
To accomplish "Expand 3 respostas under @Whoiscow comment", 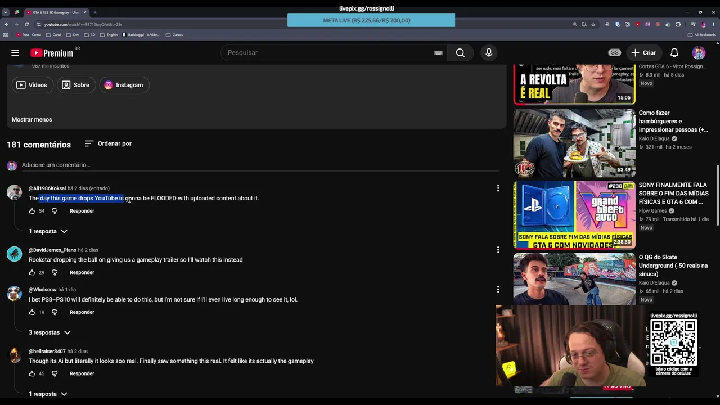I will coord(49,332).
